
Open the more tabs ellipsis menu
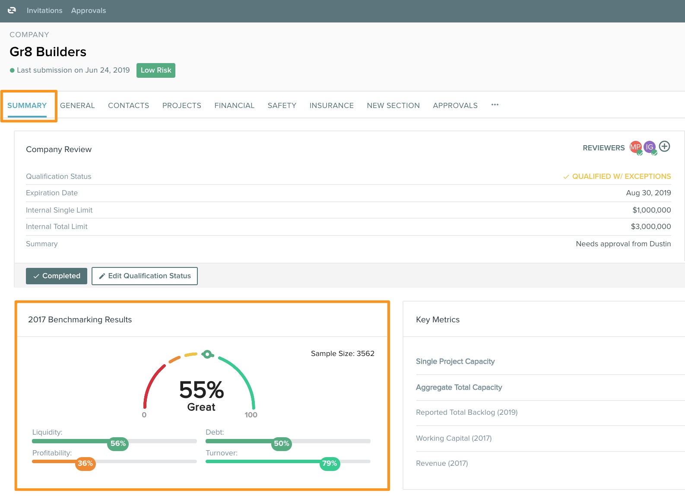(x=495, y=105)
